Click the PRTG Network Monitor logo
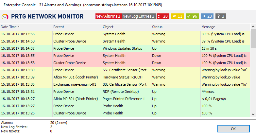The width and height of the screenshot is (256, 136). pos(43,16)
